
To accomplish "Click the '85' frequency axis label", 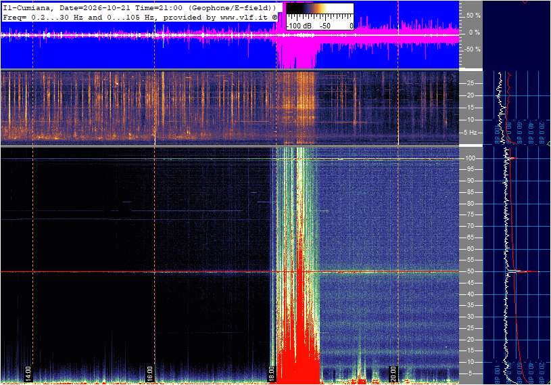I will point(470,192).
